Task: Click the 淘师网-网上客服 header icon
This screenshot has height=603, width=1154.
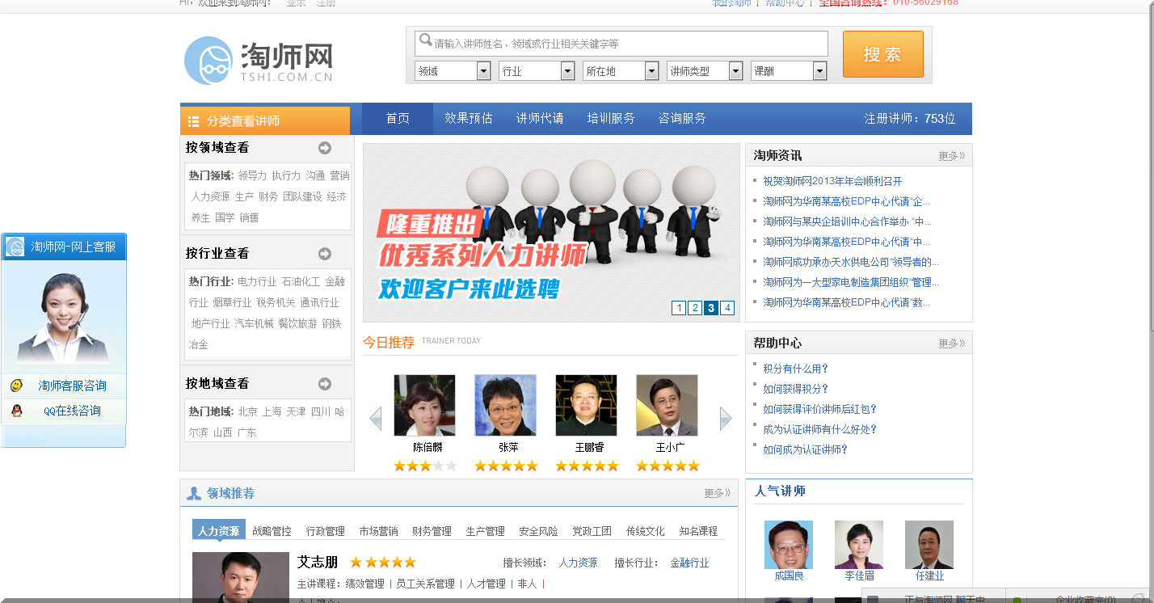Action: [15, 247]
